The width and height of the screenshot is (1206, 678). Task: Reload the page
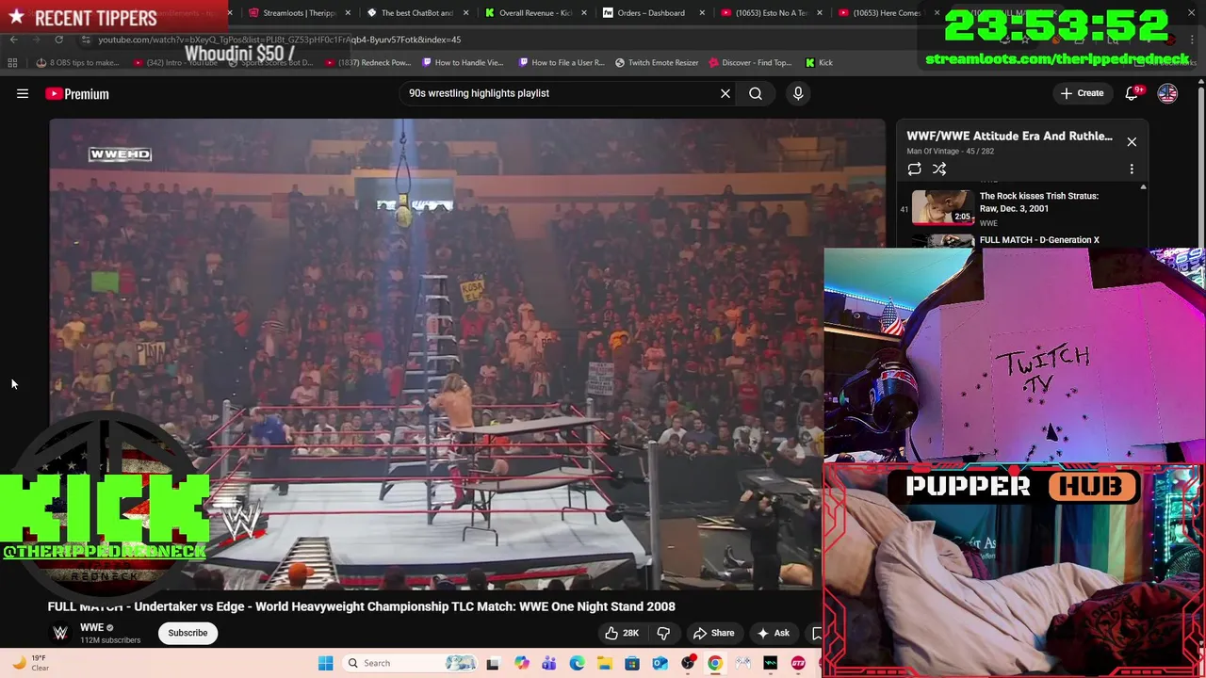pyautogui.click(x=58, y=40)
